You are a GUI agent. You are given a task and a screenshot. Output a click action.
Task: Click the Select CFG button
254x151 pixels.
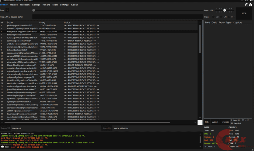(x=5, y=128)
